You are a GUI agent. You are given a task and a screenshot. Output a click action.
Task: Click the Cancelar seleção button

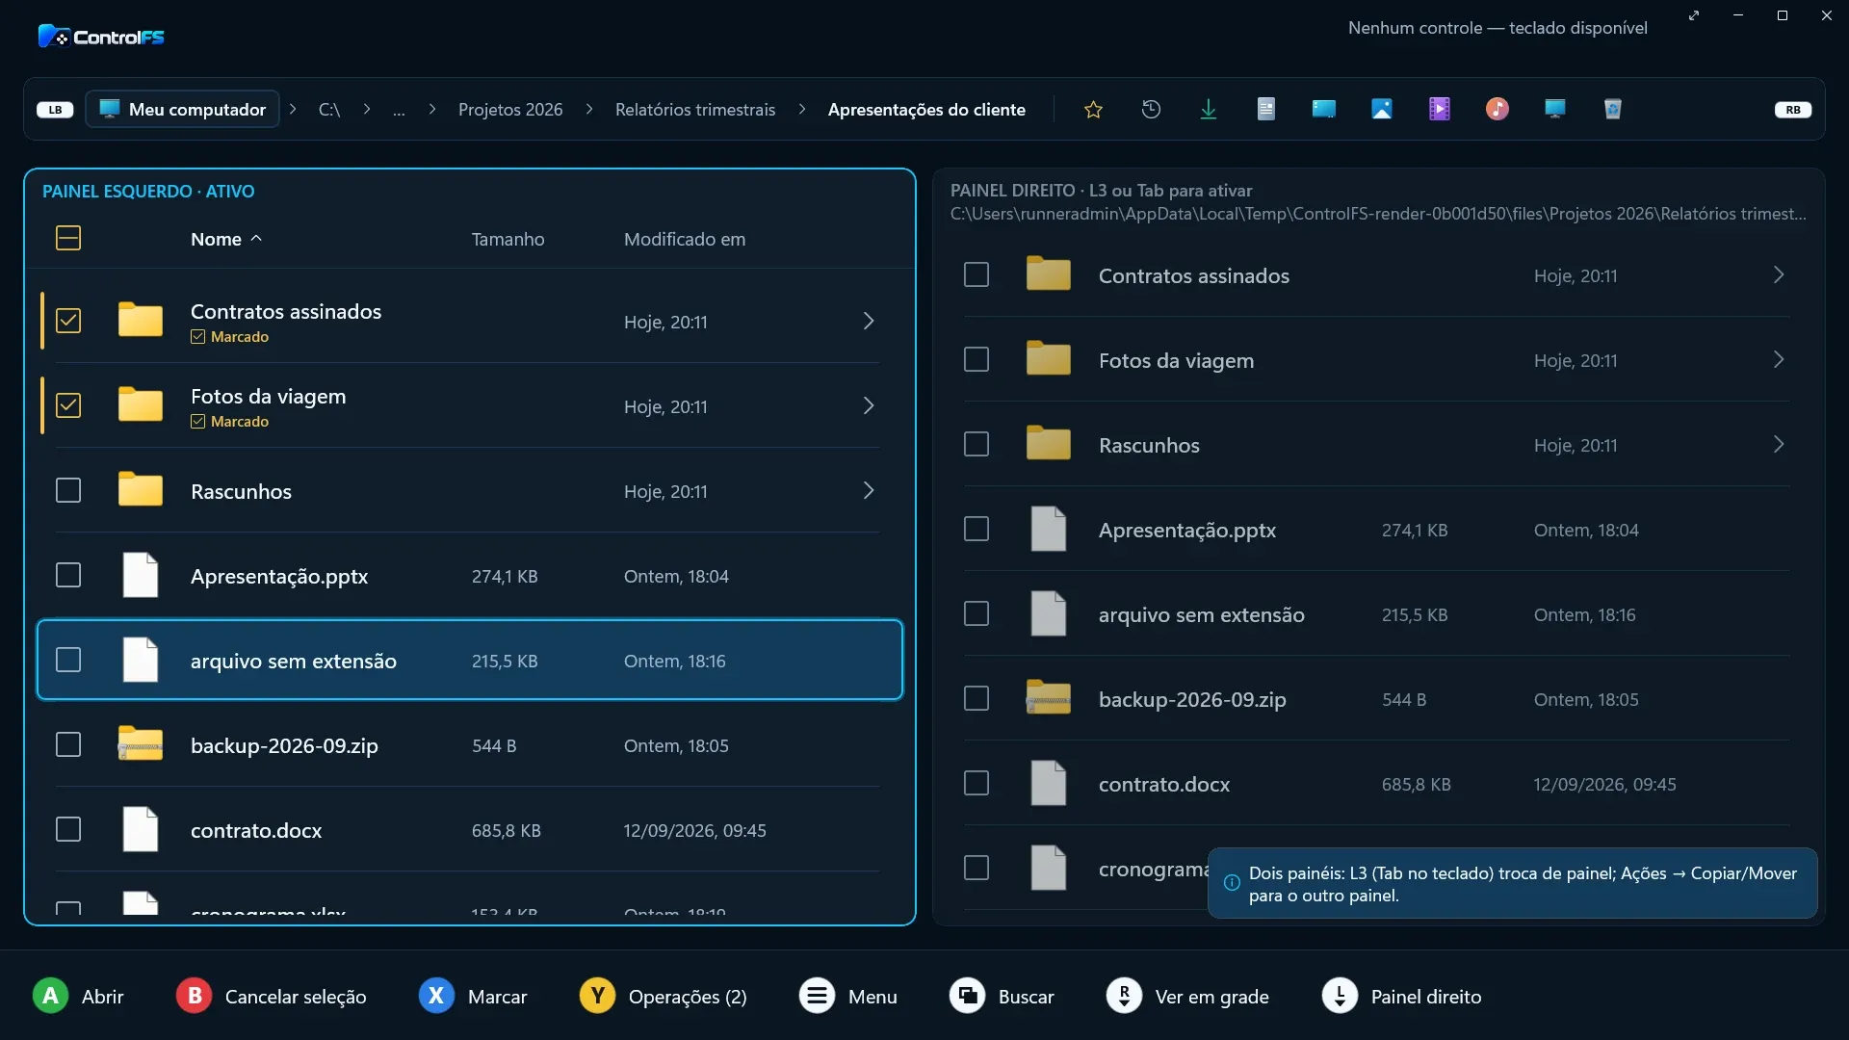(x=271, y=996)
